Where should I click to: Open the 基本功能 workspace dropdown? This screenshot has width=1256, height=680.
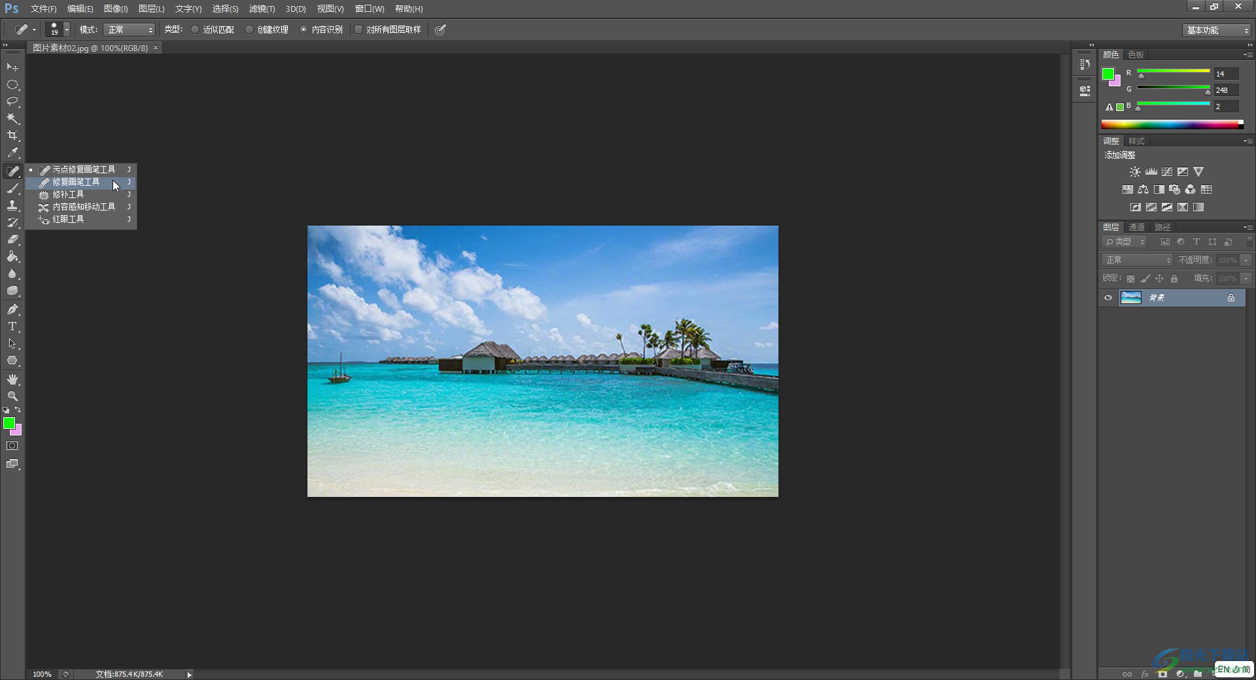coord(1217,30)
